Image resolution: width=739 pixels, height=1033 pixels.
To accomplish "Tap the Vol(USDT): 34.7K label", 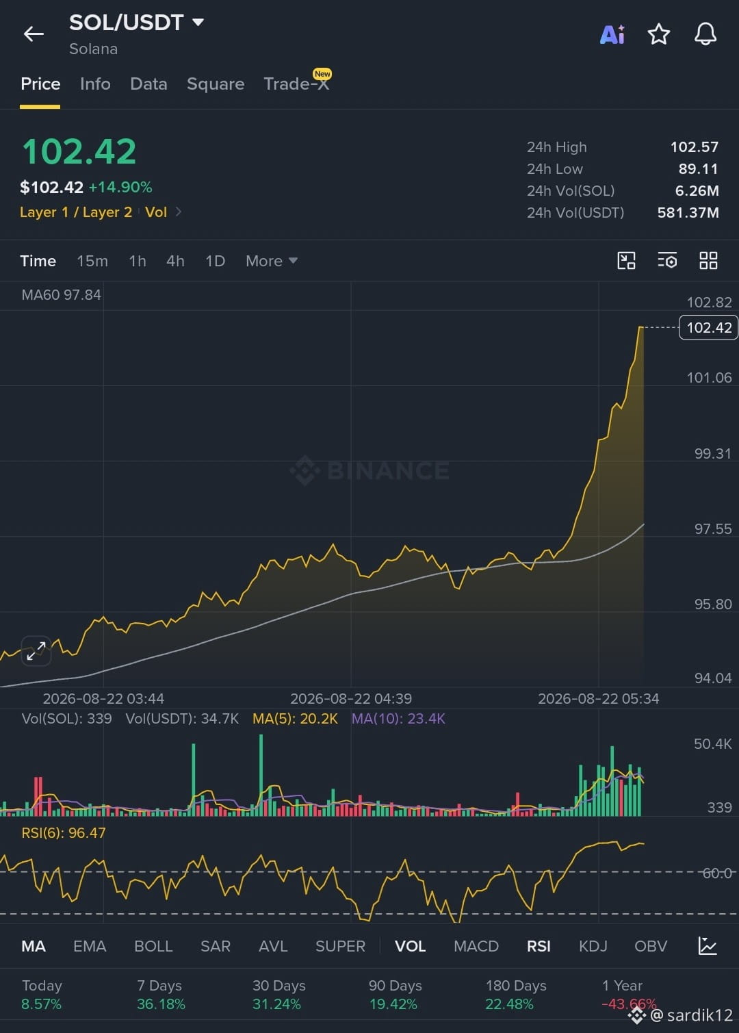I will 182,719.
